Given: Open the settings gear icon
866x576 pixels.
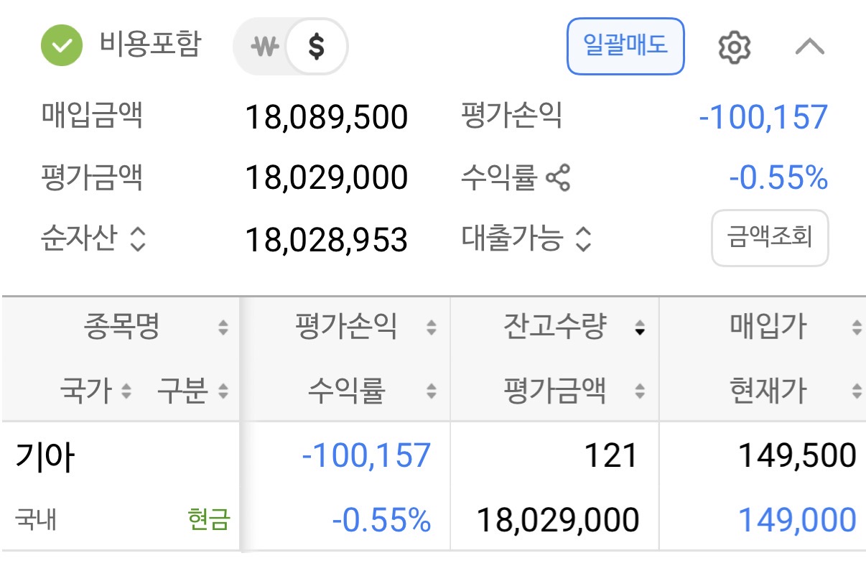Looking at the screenshot, I should (734, 47).
